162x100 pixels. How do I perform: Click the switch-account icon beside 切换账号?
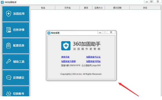(9, 94)
